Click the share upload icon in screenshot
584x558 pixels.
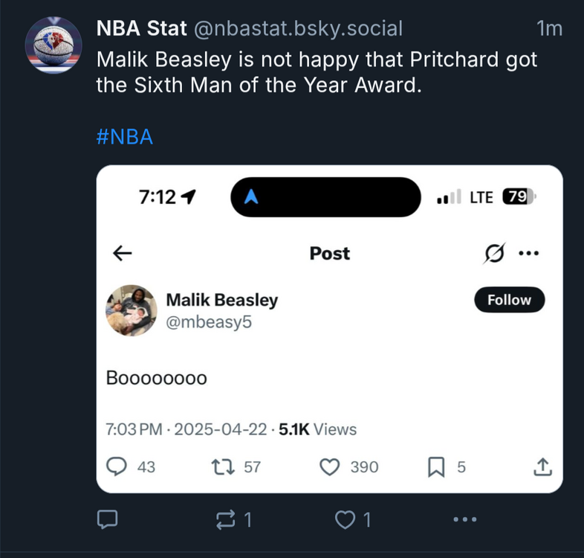point(543,466)
